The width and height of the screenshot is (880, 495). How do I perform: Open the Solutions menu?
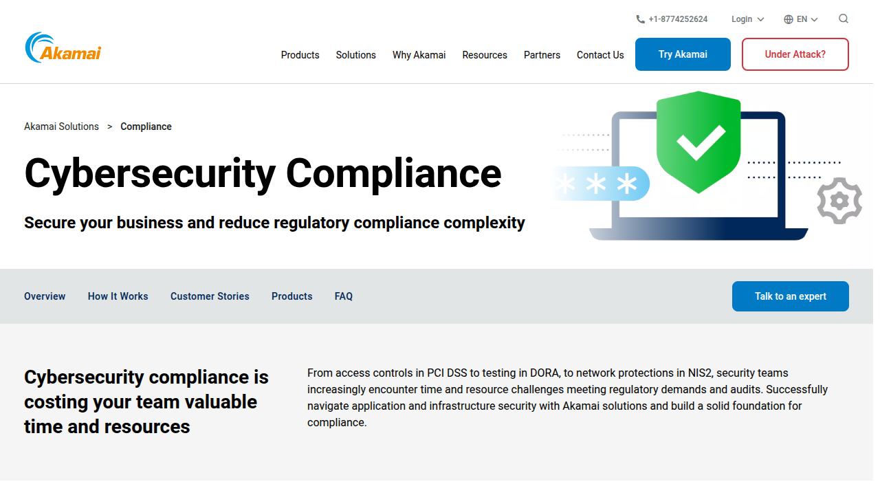pyautogui.click(x=356, y=55)
